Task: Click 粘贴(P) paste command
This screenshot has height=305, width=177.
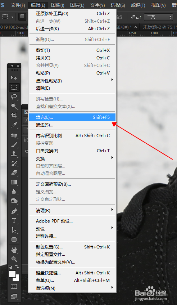Action: pyautogui.click(x=72, y=73)
